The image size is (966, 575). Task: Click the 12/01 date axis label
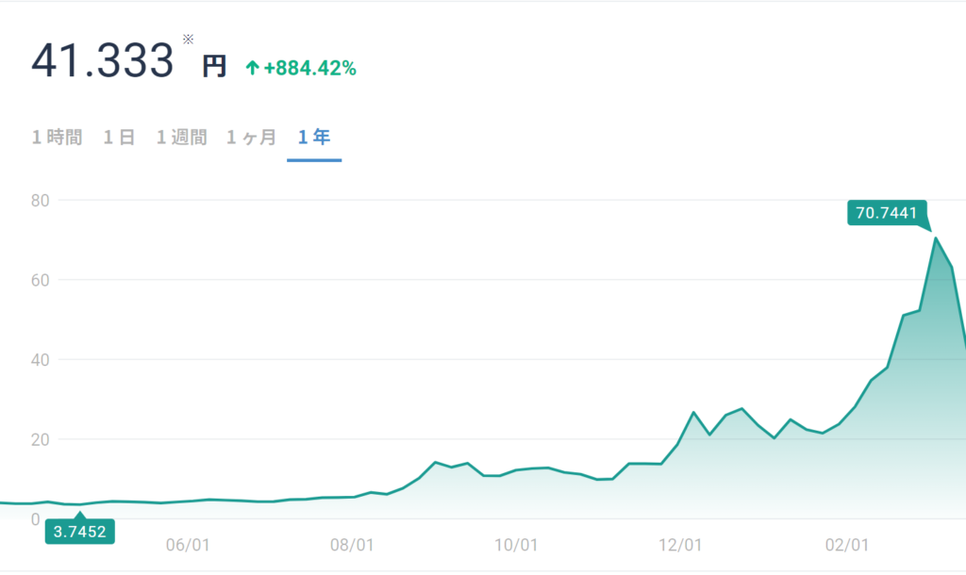[680, 546]
